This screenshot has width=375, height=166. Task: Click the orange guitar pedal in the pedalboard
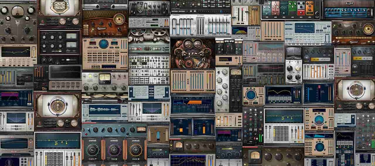click(x=310, y=8)
